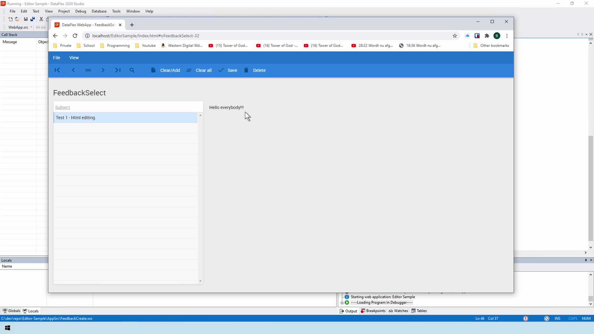This screenshot has height=334, width=594.
Task: Click the find equal record icon
Action: (88, 70)
